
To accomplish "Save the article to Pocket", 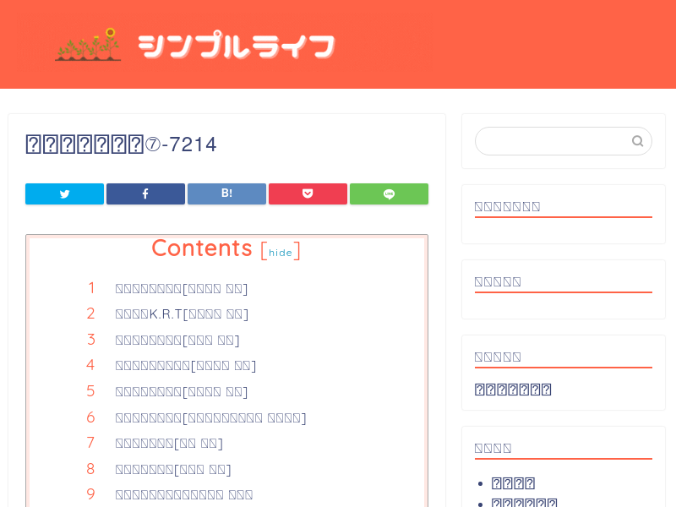I will tap(308, 194).
